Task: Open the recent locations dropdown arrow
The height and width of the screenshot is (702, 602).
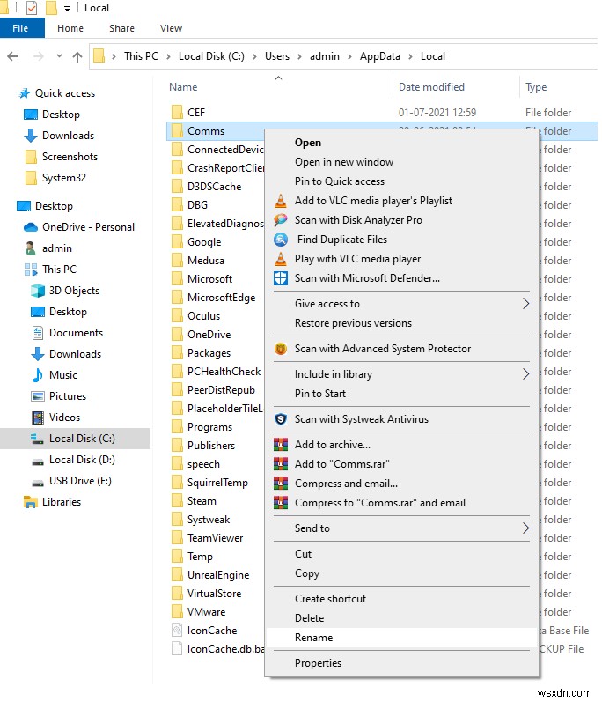Action: coord(59,56)
